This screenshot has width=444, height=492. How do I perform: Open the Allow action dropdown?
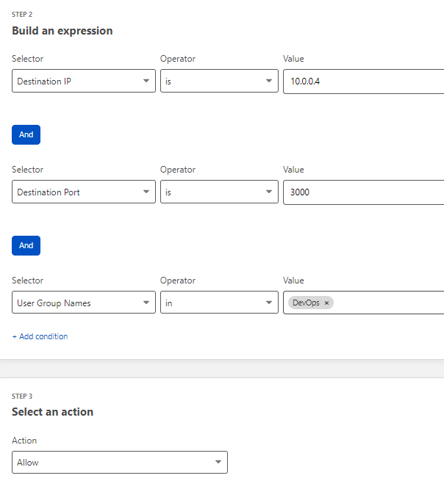(120, 462)
